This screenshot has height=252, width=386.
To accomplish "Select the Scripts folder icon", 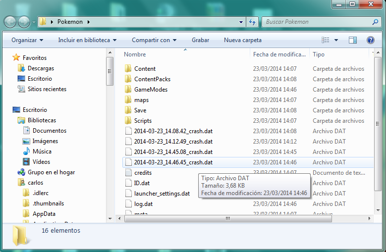I will 128,120.
